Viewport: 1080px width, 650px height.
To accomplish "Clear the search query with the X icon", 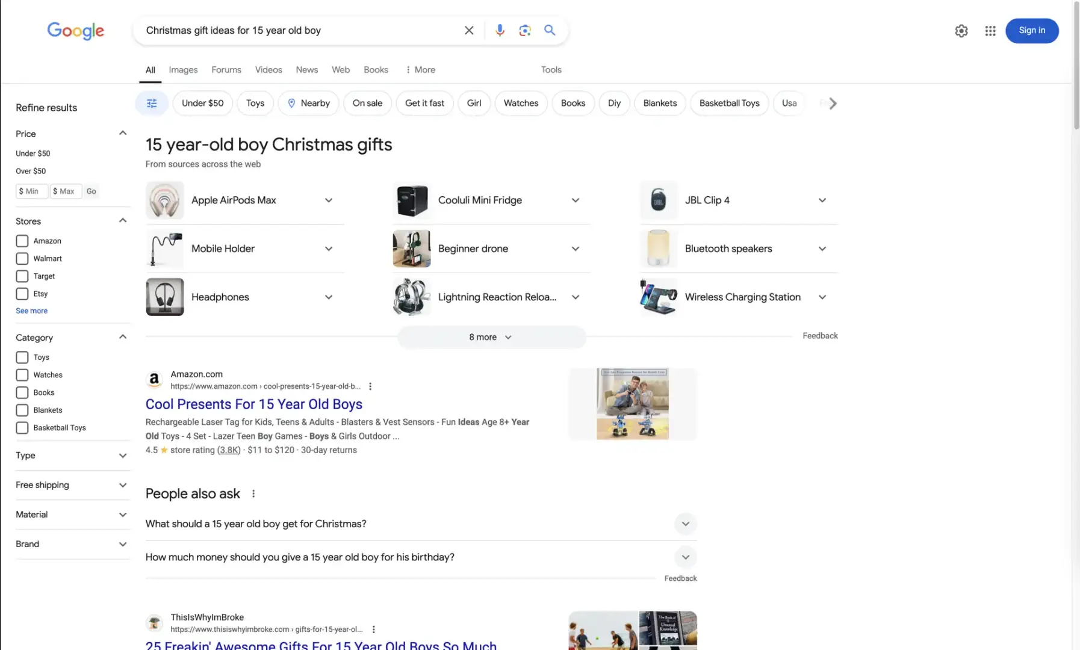I will coord(469,30).
